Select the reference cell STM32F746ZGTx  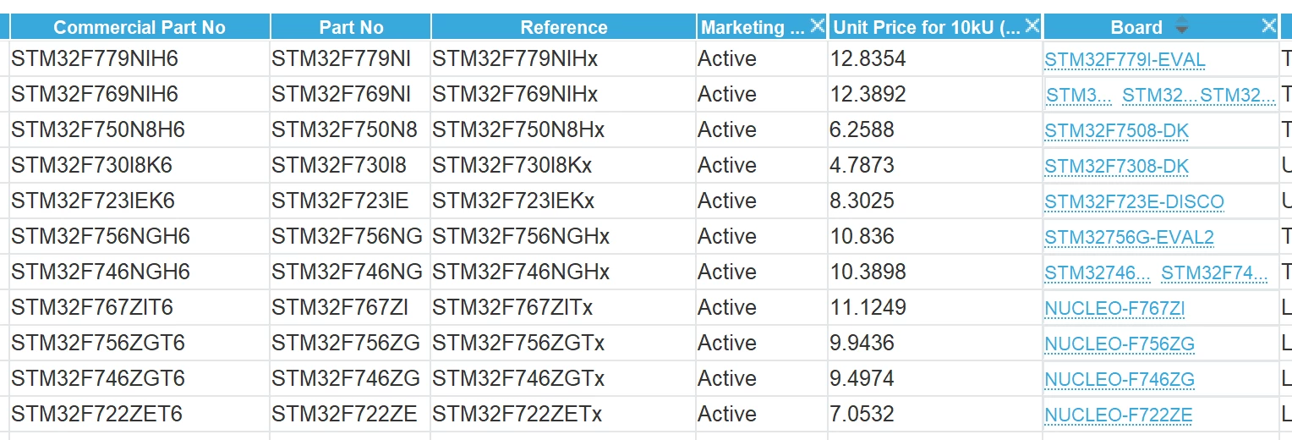click(x=518, y=379)
